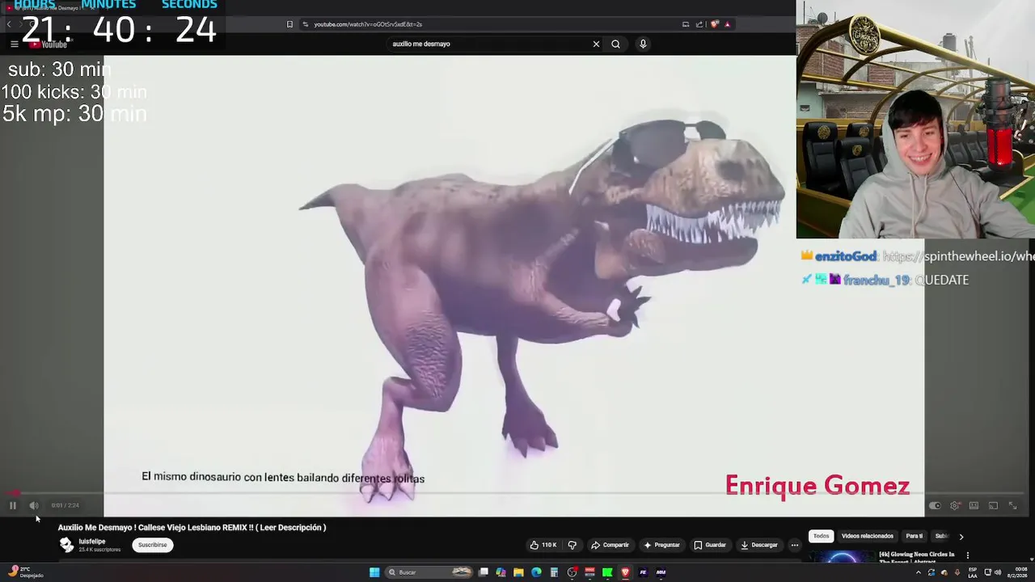Select the Todos filter chip
This screenshot has width=1035, height=582.
(821, 536)
